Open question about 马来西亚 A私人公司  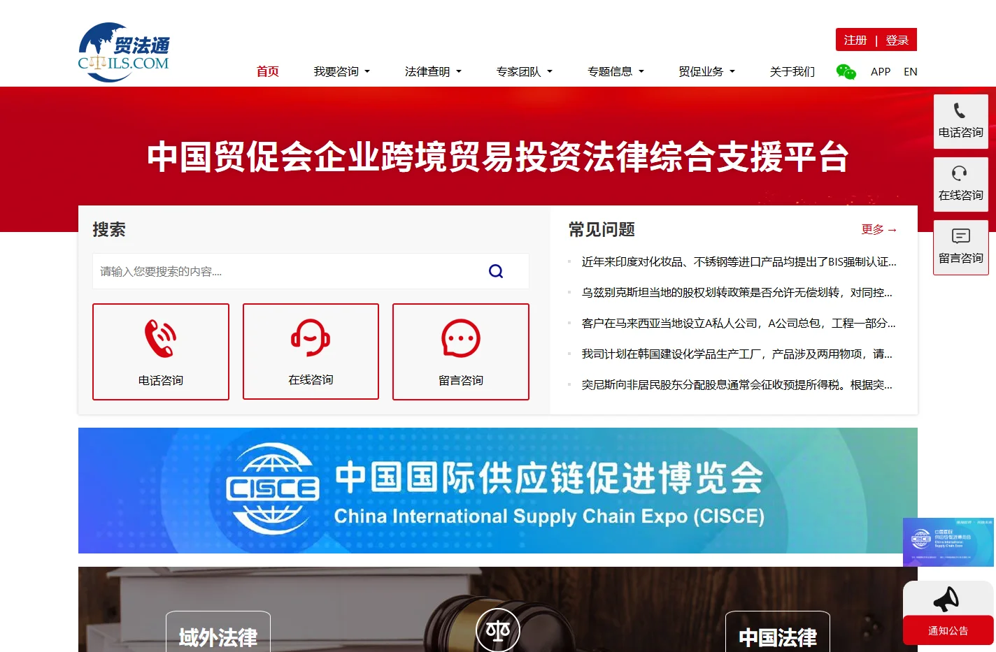coord(739,324)
